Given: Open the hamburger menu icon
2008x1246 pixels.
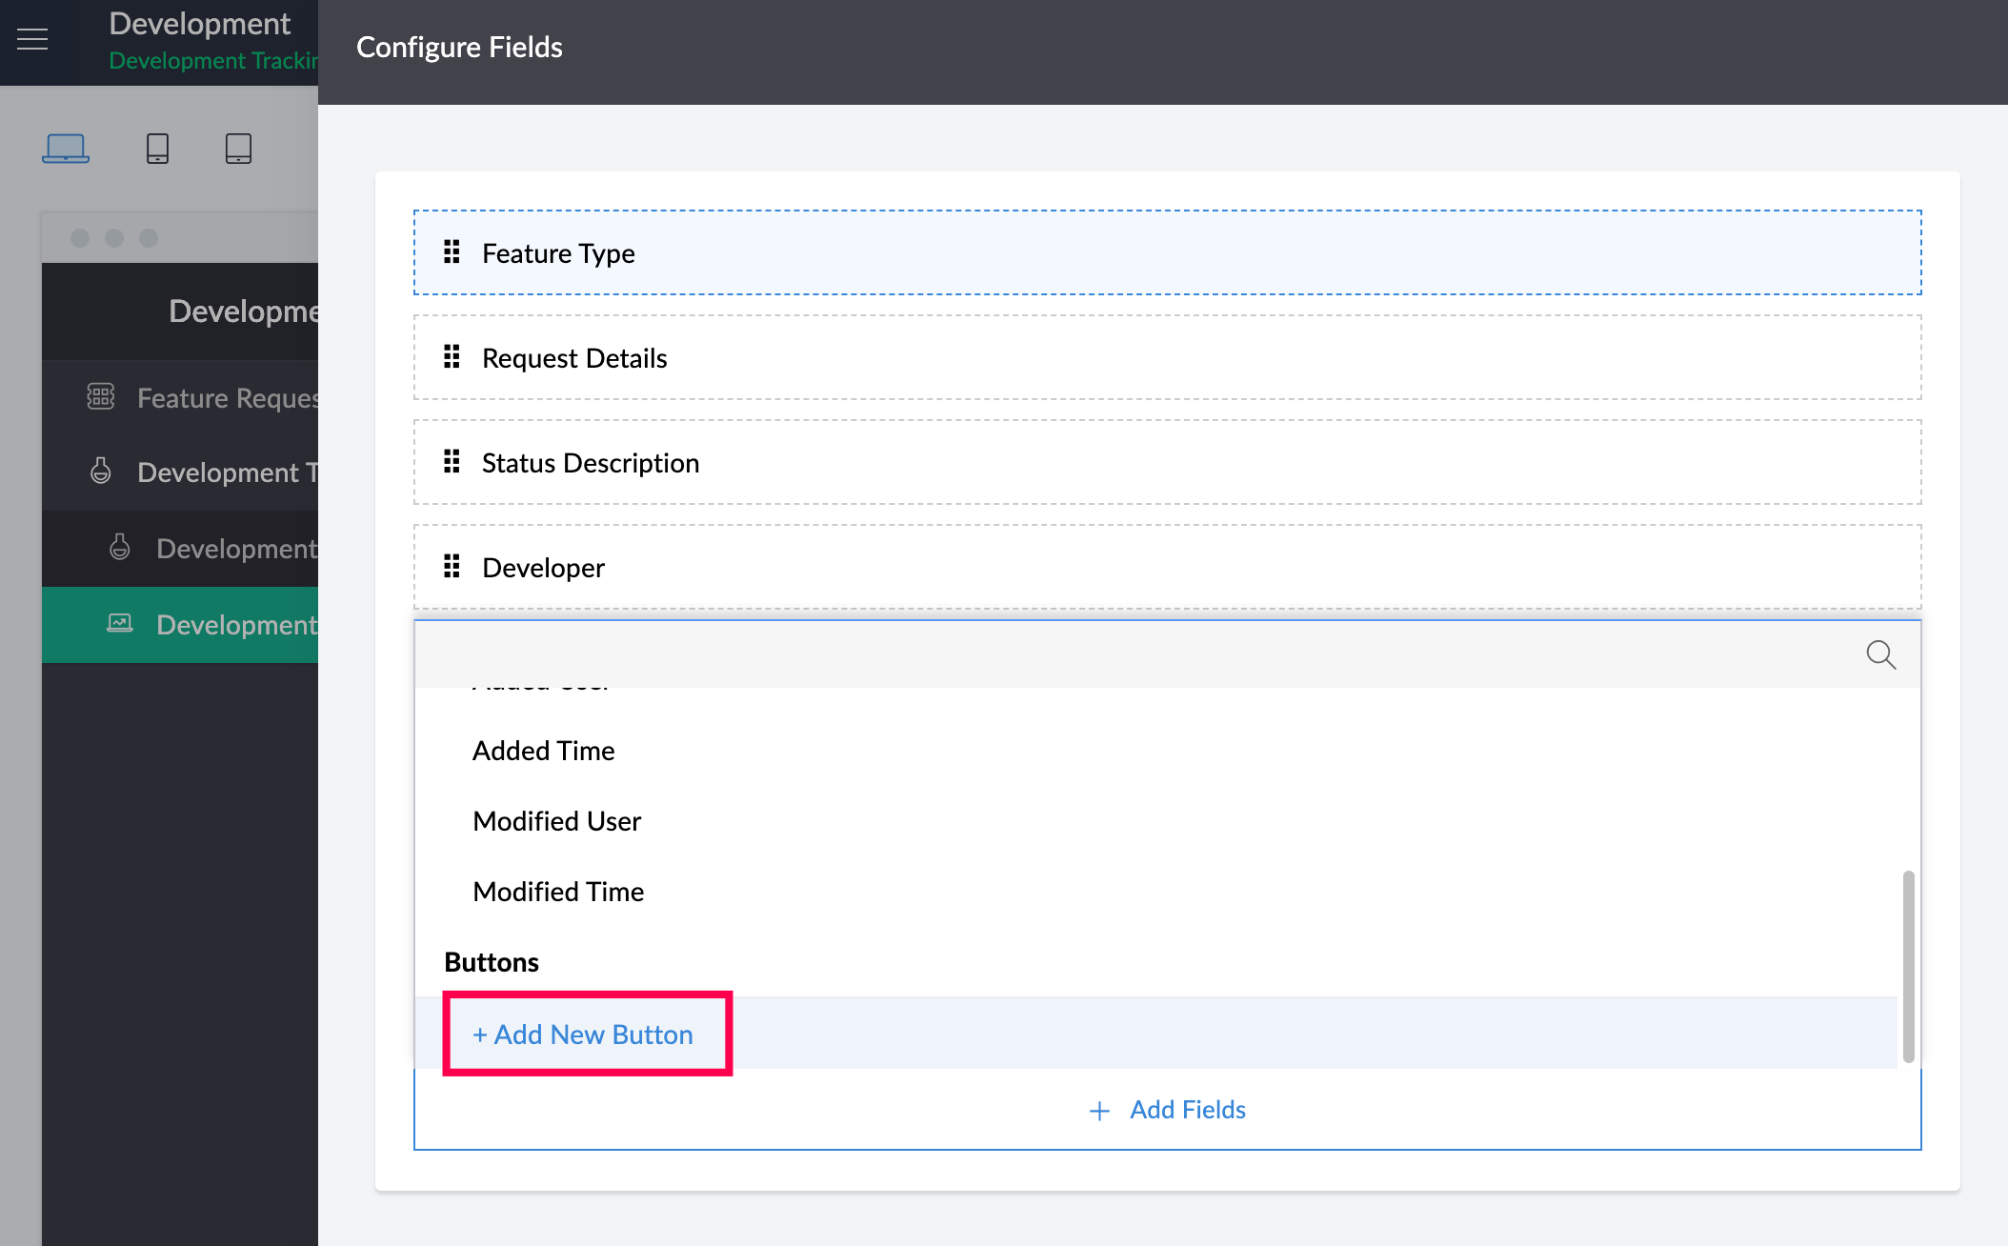Looking at the screenshot, I should pyautogui.click(x=32, y=39).
